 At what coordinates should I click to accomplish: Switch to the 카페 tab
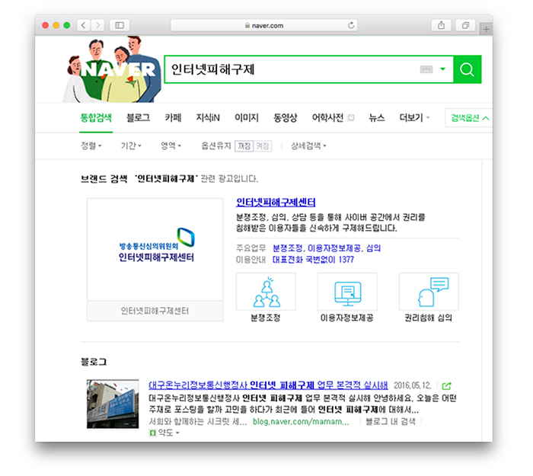(173, 118)
